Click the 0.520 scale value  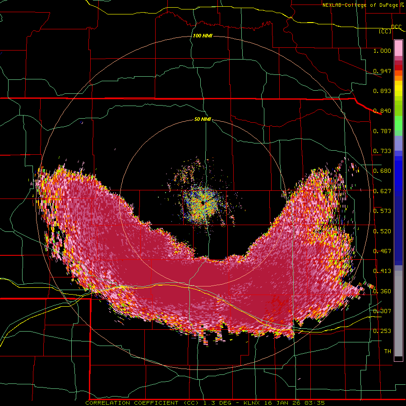[382, 231]
